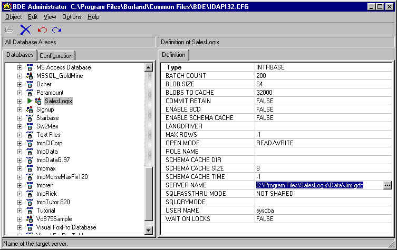The width and height of the screenshot is (397, 250).
Task: Select the Tutorial database icon
Action: [x=30, y=211]
